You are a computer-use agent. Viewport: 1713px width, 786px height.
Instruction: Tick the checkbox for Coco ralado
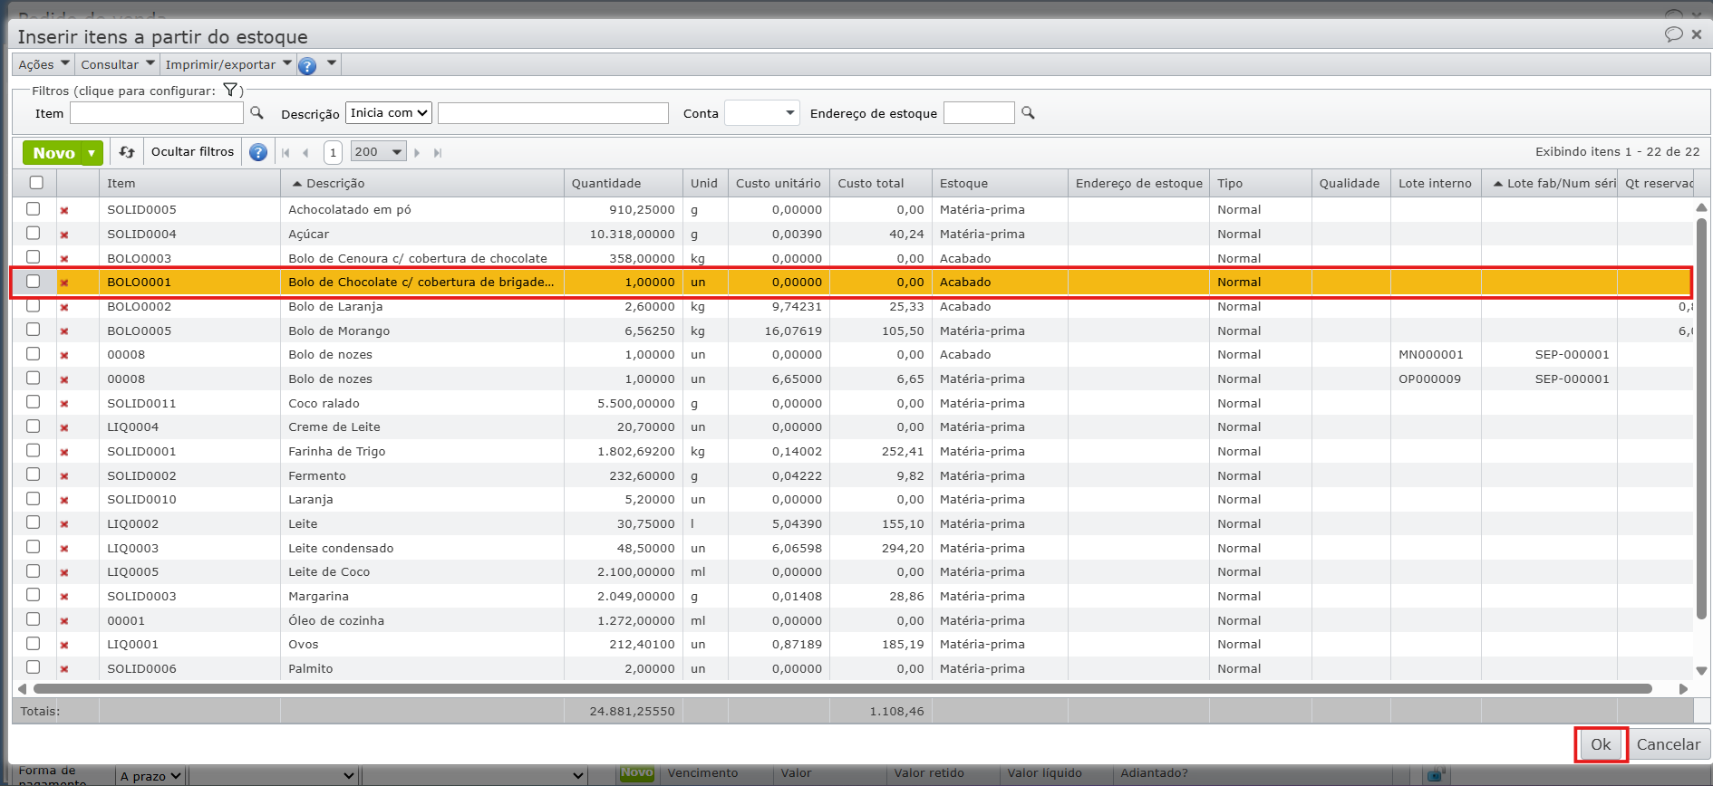click(34, 402)
